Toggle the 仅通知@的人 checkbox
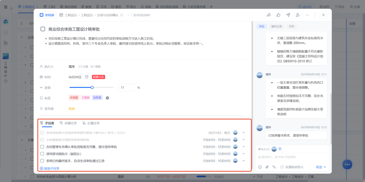This screenshot has height=182, width=365. coord(282,167)
